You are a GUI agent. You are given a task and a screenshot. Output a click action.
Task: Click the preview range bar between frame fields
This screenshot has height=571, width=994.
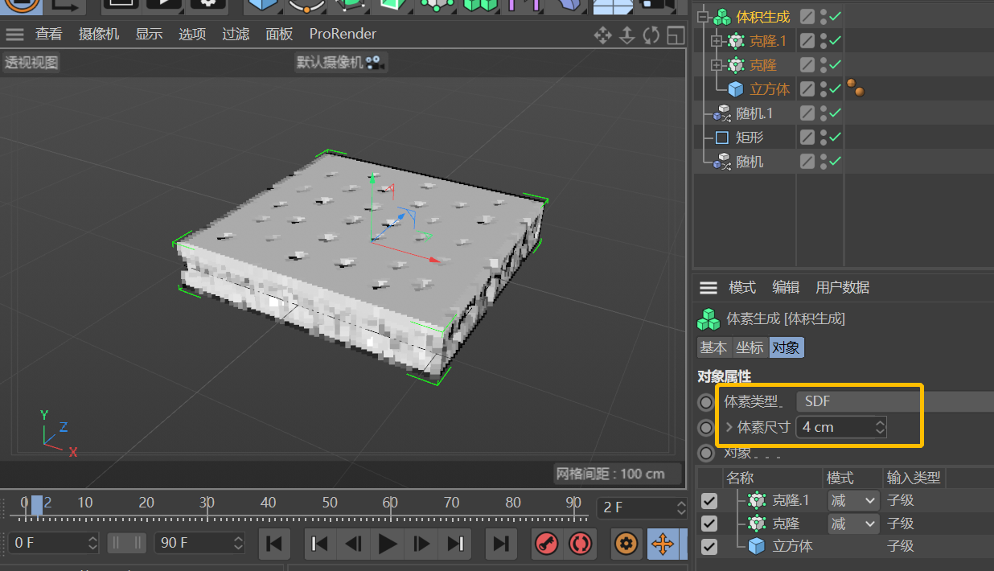pos(127,543)
